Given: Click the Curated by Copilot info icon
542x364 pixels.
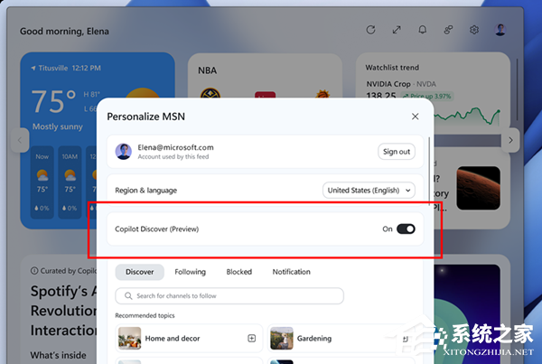Looking at the screenshot, I should [x=34, y=271].
